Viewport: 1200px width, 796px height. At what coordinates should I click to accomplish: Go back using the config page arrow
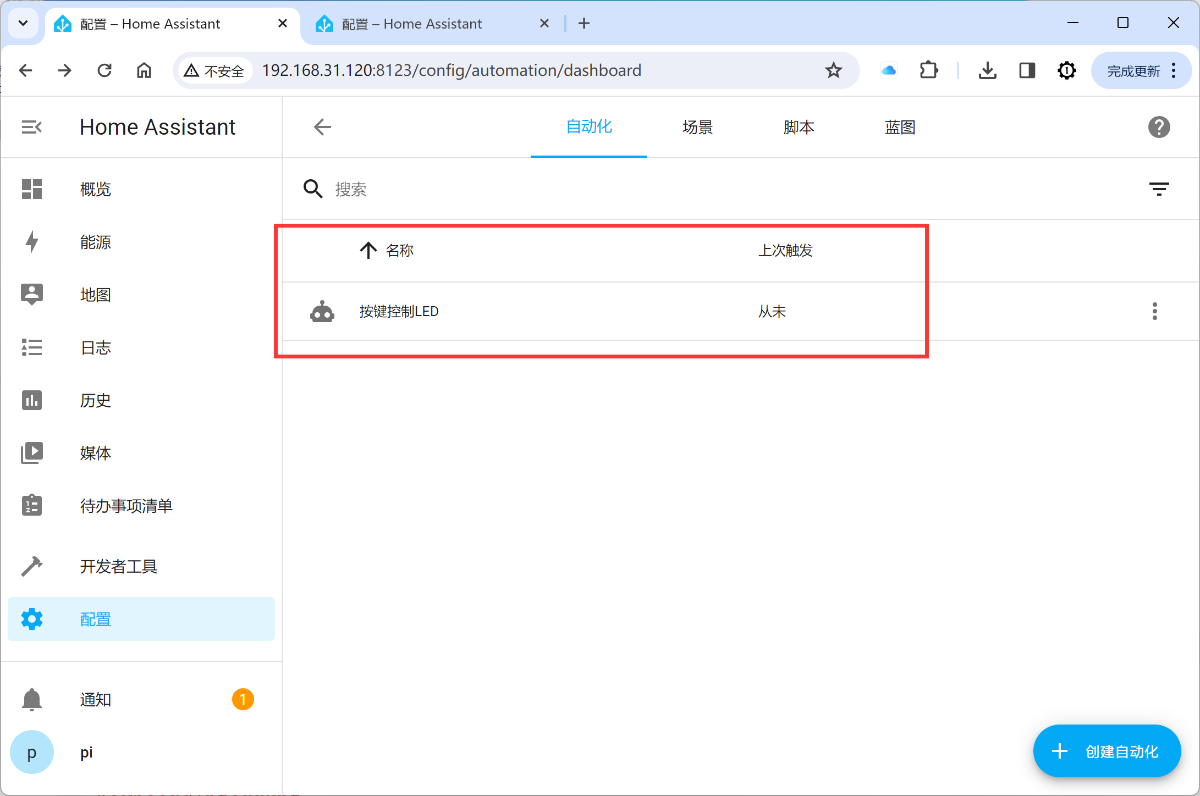(x=322, y=127)
